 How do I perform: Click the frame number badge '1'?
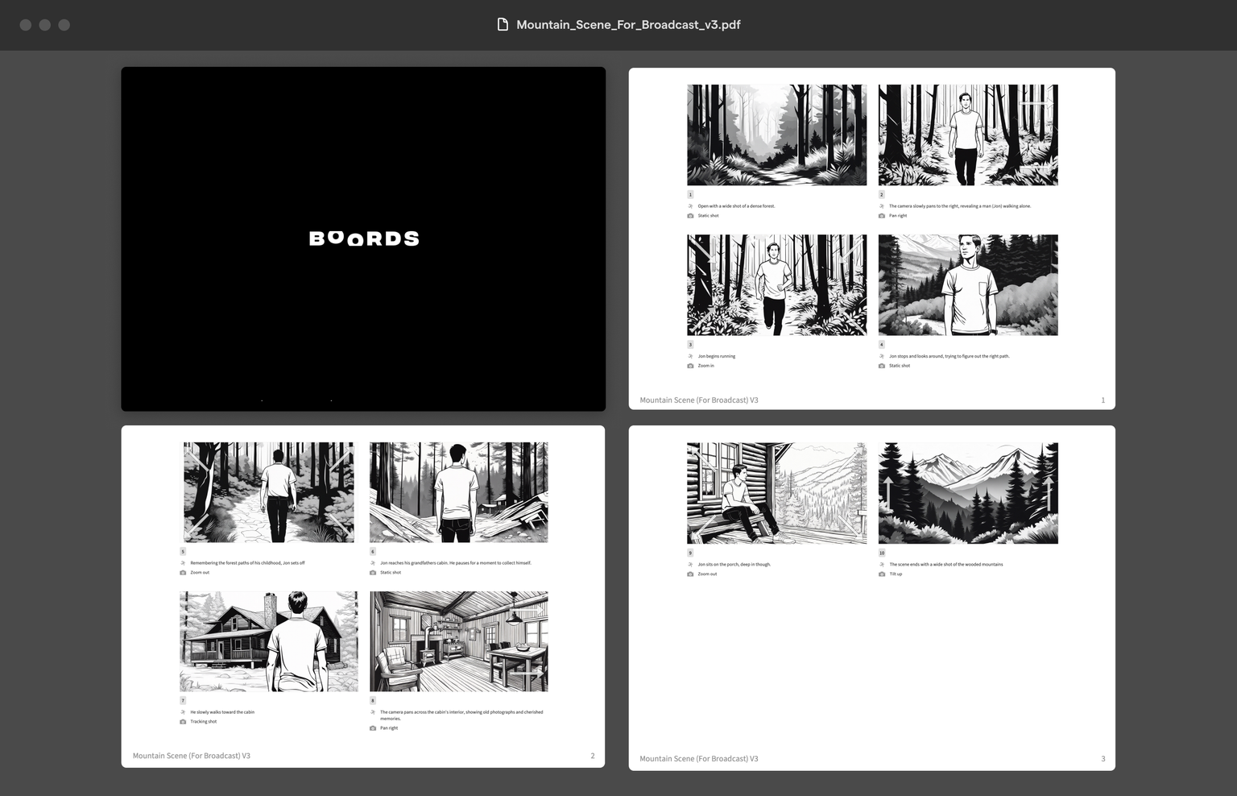point(690,194)
